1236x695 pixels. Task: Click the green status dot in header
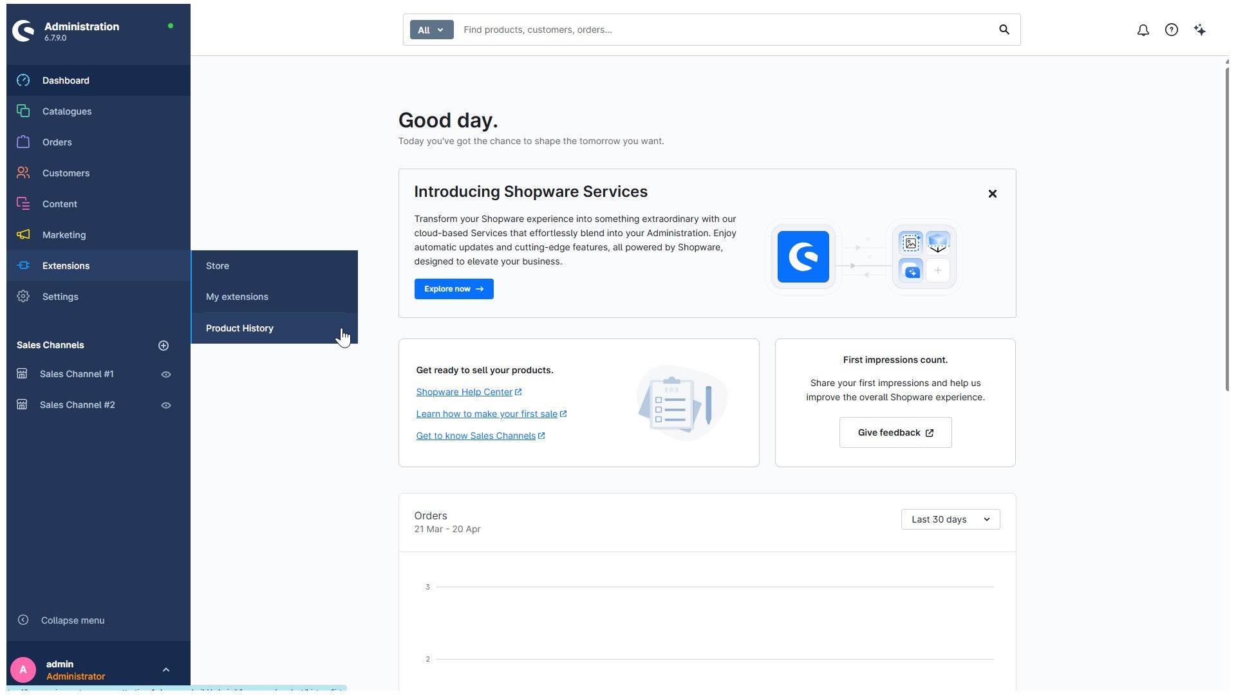click(x=171, y=26)
